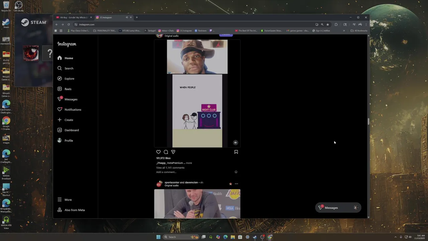Viewport: 428px width, 241px height.
Task: Open the 101,972 likes list
Action: [163, 158]
